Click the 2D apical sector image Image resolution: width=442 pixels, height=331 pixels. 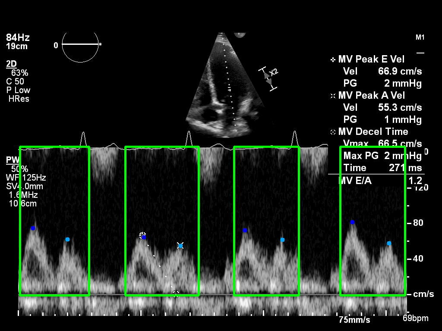224,86
